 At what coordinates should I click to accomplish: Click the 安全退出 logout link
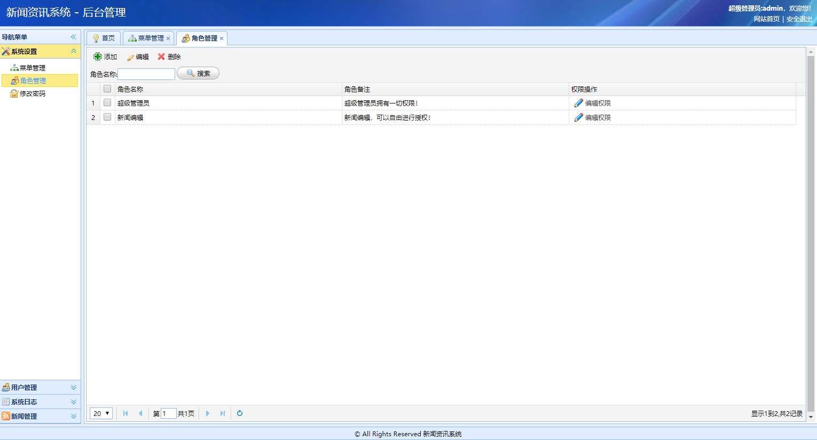[x=799, y=19]
